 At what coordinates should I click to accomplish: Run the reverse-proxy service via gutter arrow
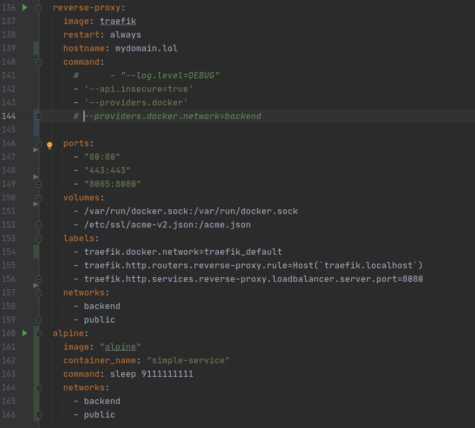(25, 7)
